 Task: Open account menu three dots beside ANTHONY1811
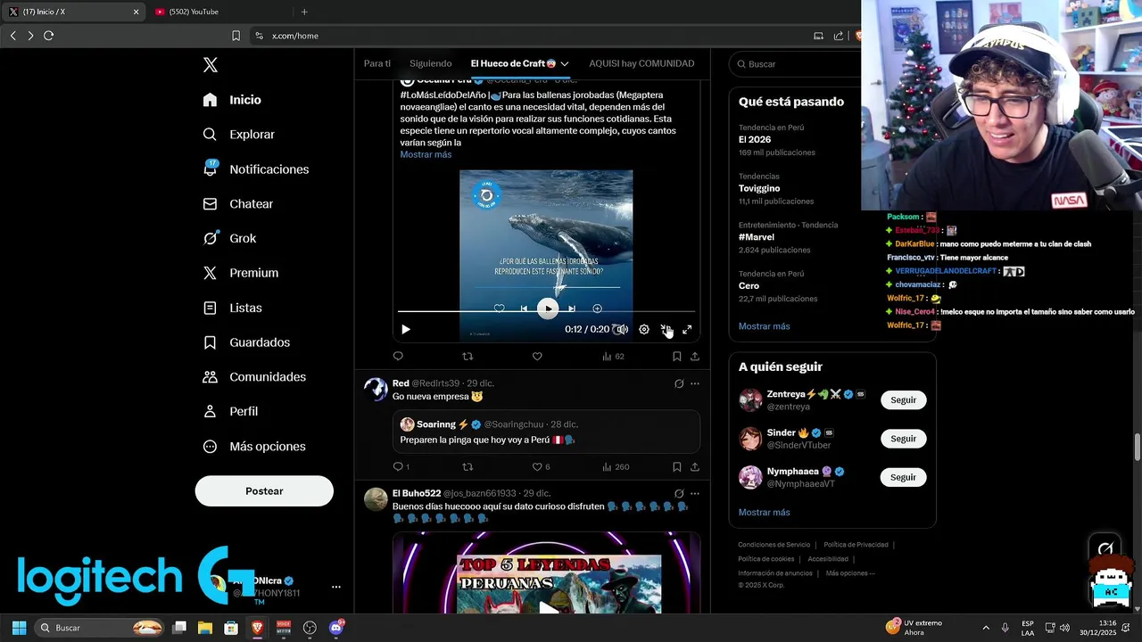click(336, 587)
